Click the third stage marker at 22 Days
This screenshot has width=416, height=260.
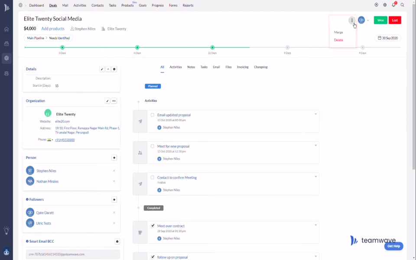[x=212, y=48]
